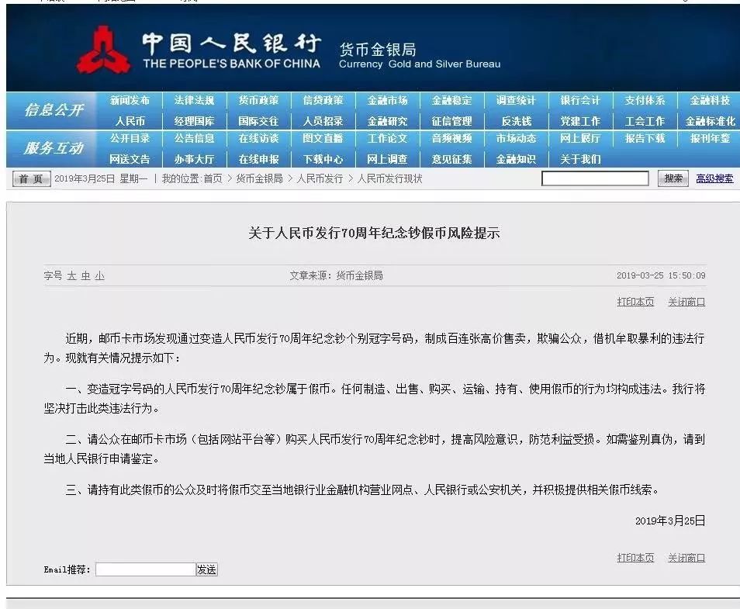Viewport: 740px width, 609px height.
Task: Go to the 关于我们 page
Action: tap(580, 159)
